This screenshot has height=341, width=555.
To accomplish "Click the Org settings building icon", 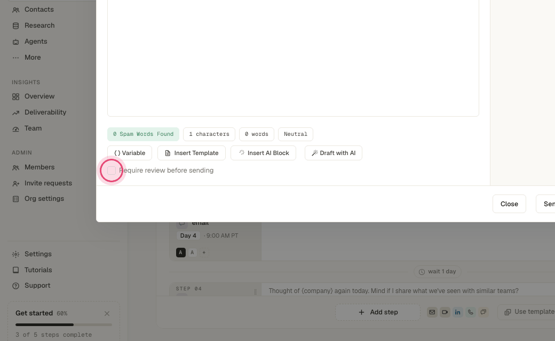I will coord(15,199).
